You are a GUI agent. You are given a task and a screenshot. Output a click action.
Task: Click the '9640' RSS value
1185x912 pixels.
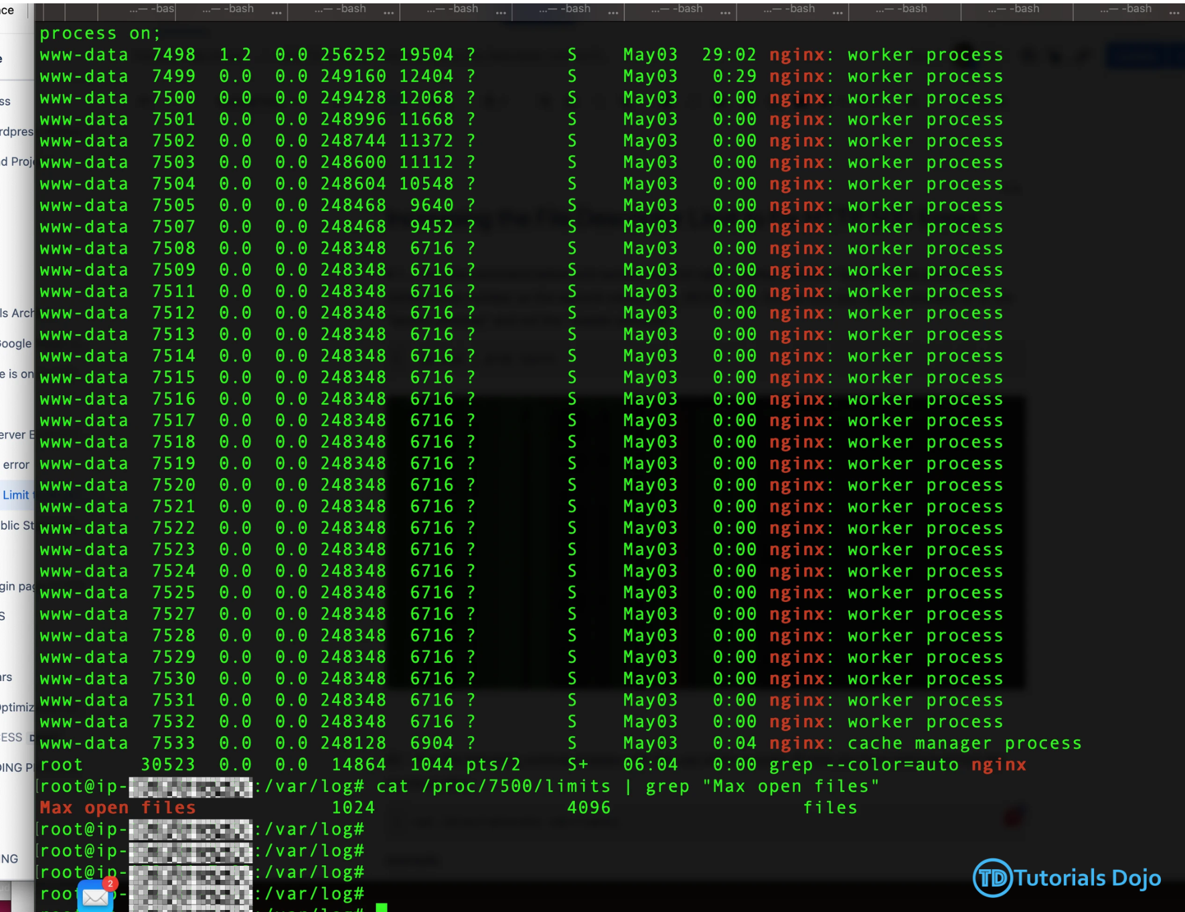(x=432, y=206)
